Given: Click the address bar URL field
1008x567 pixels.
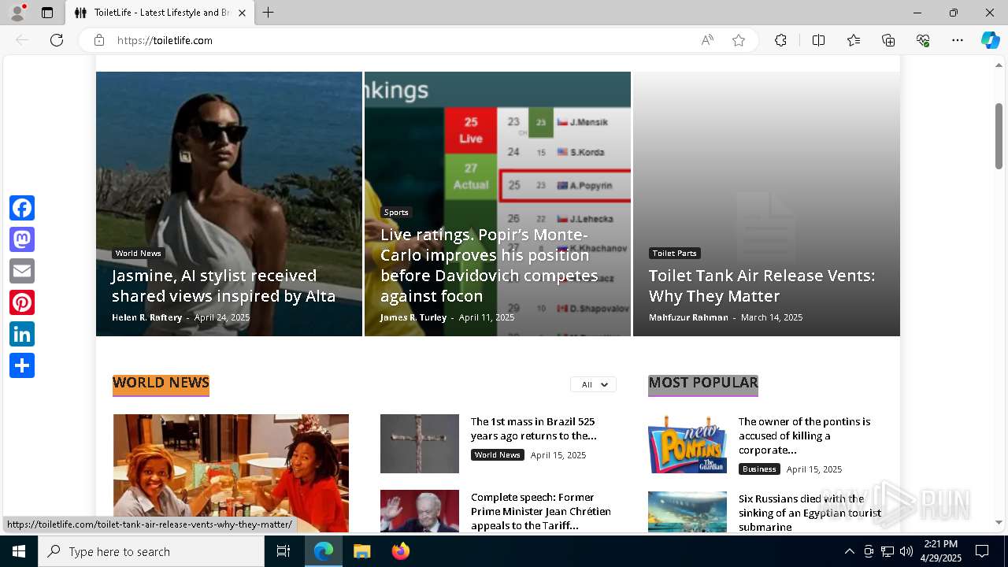Looking at the screenshot, I should point(402,40).
